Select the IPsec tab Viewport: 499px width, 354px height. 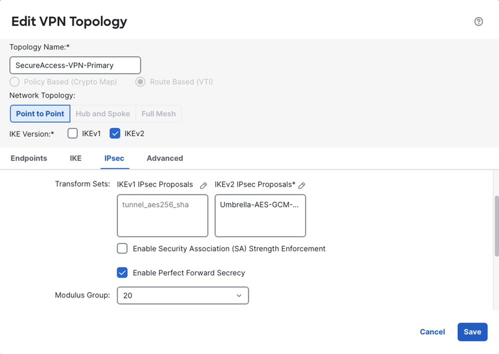click(114, 158)
